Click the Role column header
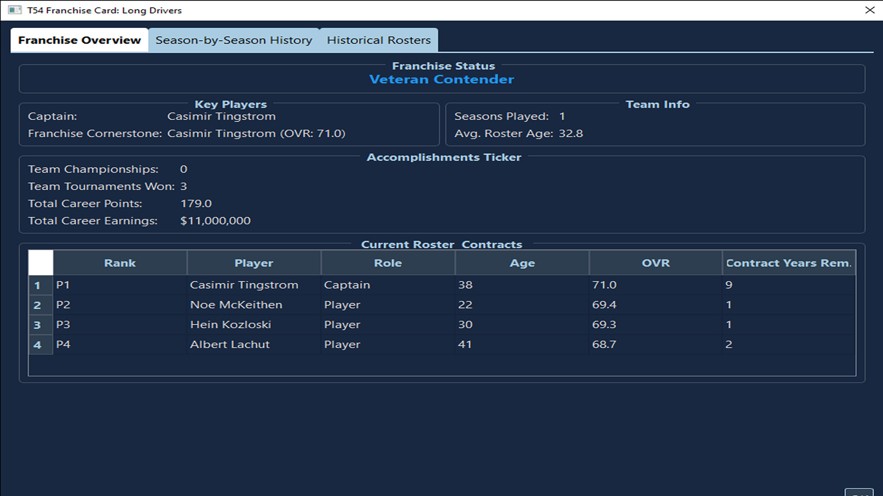 388,263
